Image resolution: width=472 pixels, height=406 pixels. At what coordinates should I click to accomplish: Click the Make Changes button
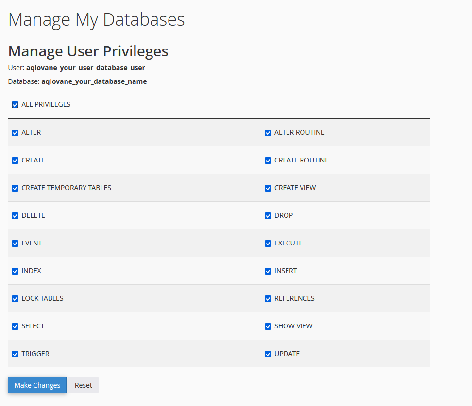click(37, 385)
